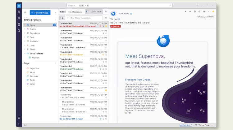Image resolution: width=233 pixels, height=130 pixels.
Task: Collapse the spaces toolbar
Action: 19,124
